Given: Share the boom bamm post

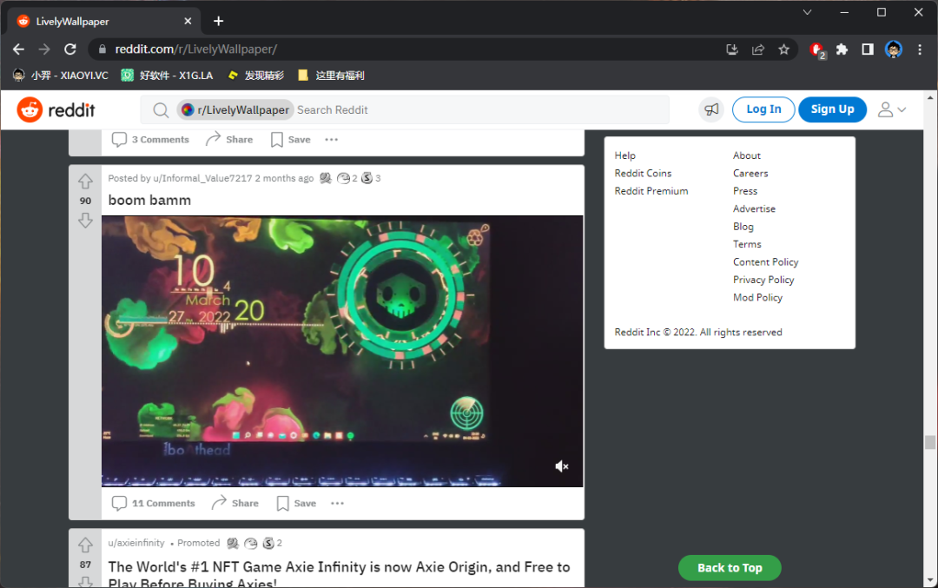Looking at the screenshot, I should (x=235, y=503).
